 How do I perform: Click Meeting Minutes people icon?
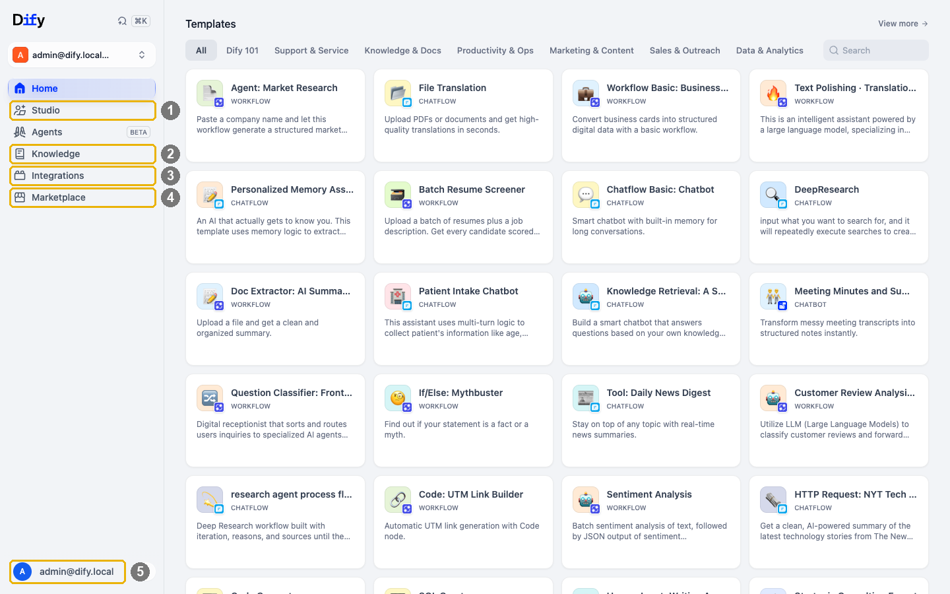pos(773,296)
